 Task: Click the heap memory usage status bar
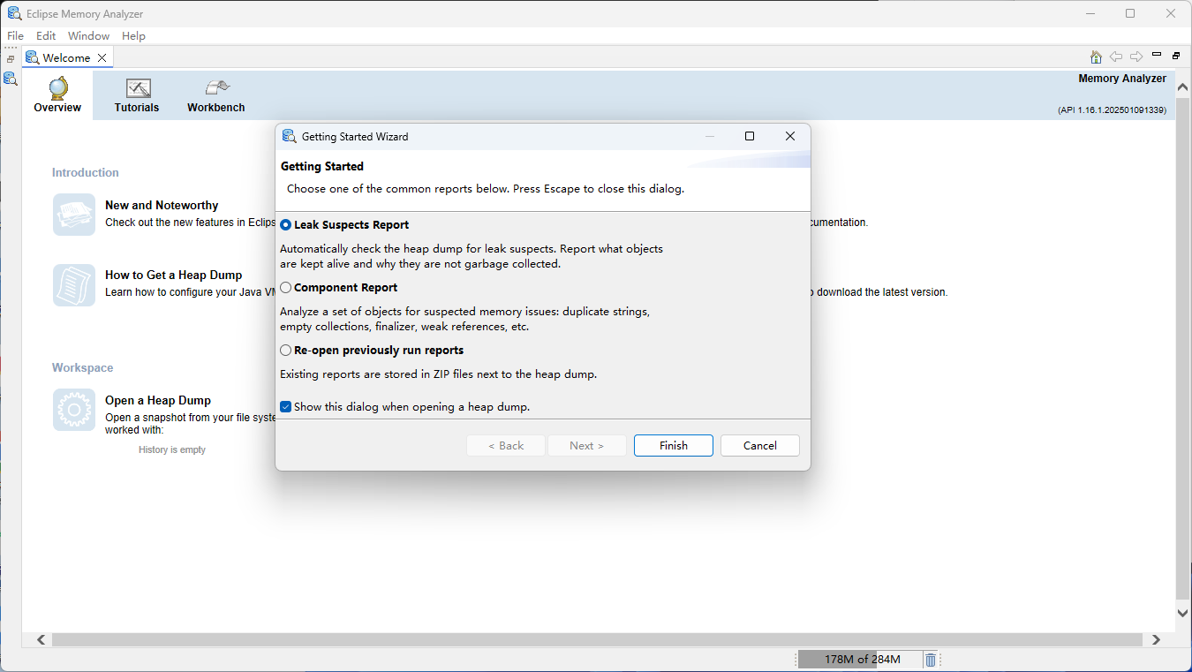(861, 660)
